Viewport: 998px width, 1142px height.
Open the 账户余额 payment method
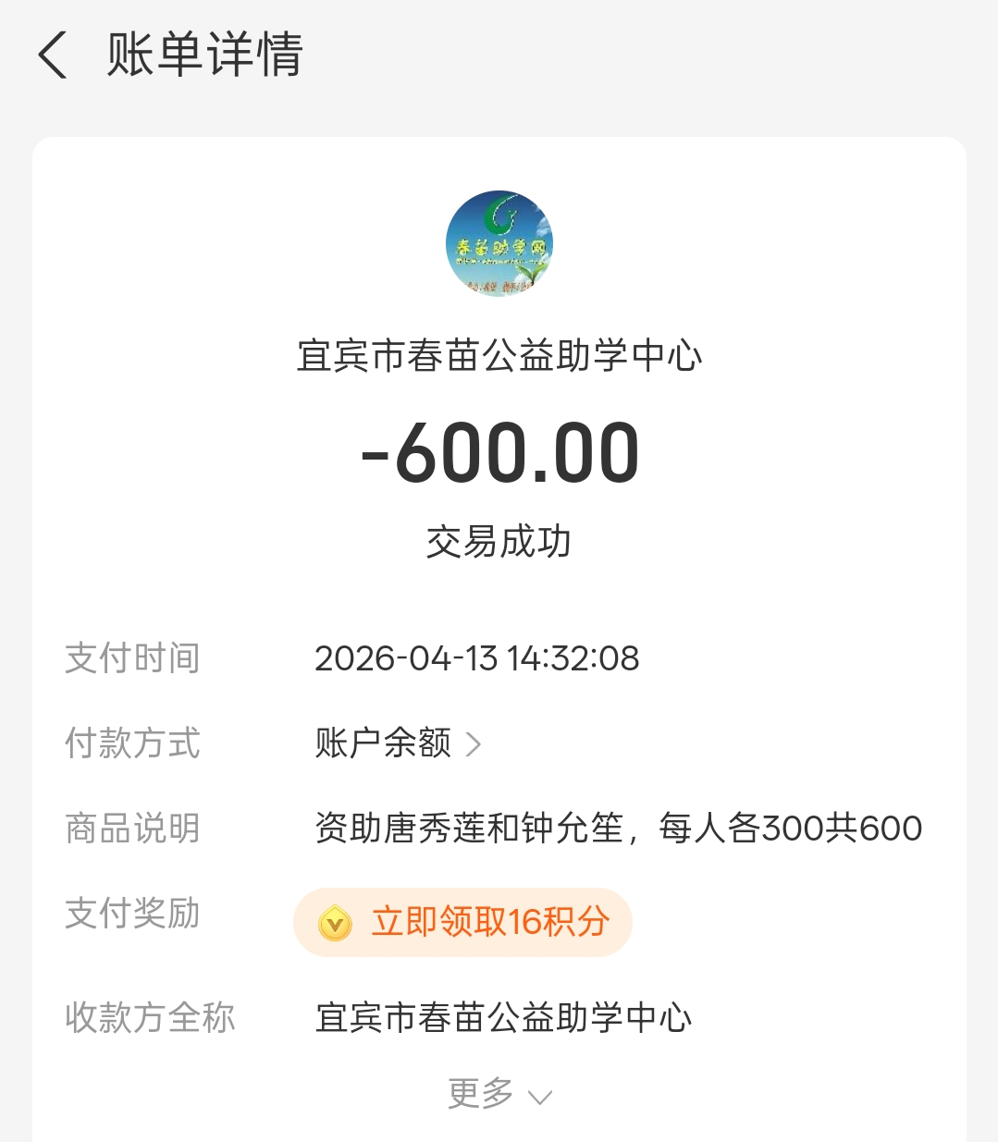383,743
